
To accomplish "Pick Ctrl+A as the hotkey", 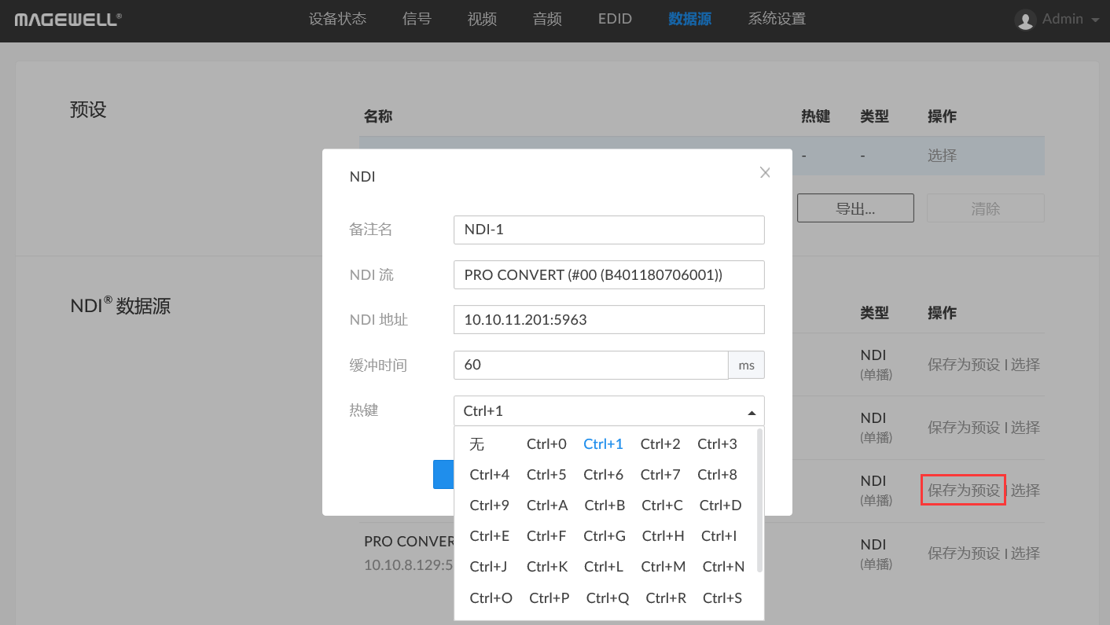I will pyautogui.click(x=547, y=506).
